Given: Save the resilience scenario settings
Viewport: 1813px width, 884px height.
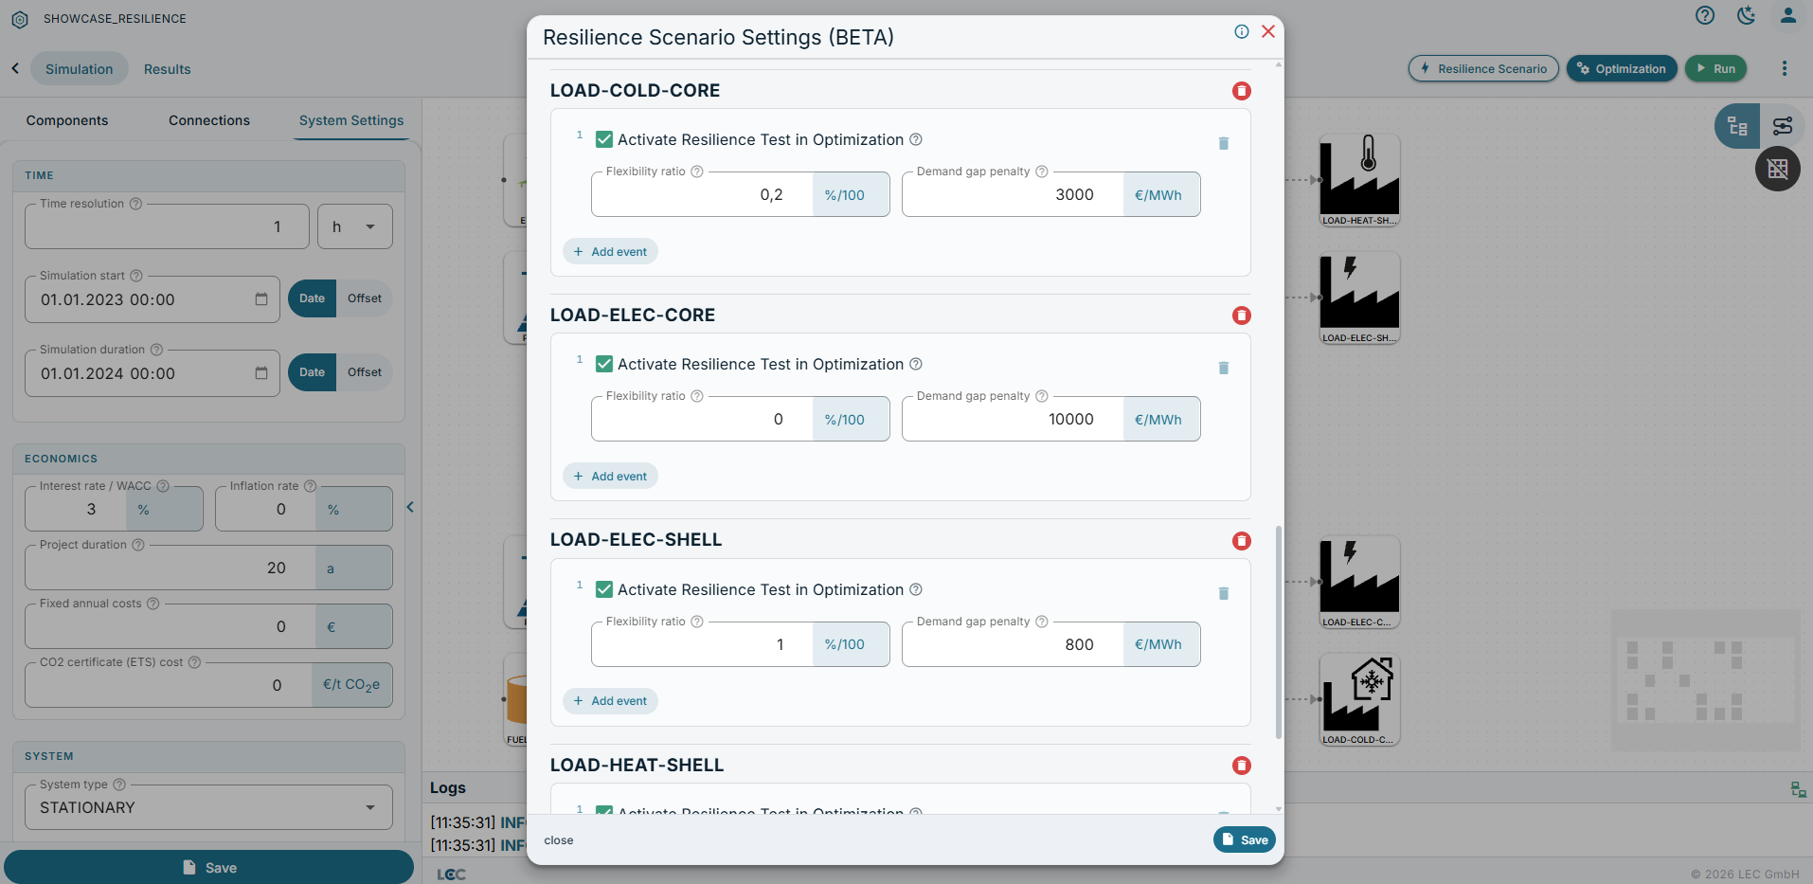Looking at the screenshot, I should (x=1244, y=839).
